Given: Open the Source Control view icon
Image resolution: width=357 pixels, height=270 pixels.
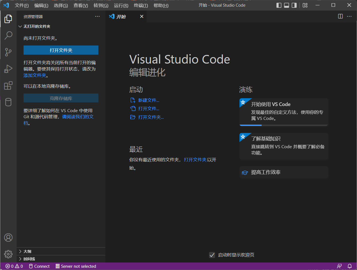Looking at the screenshot, I should 8,52.
